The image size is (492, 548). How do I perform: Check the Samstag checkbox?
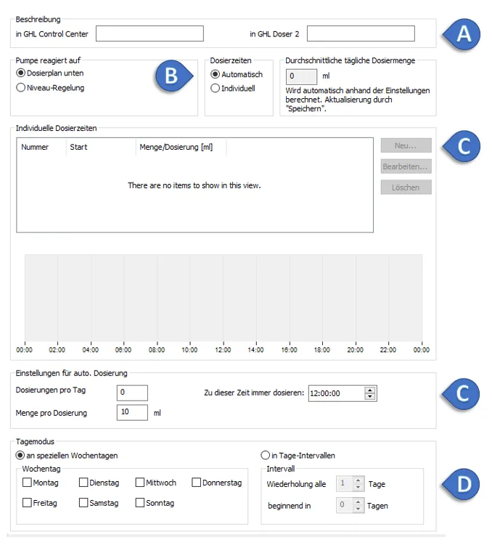(83, 502)
